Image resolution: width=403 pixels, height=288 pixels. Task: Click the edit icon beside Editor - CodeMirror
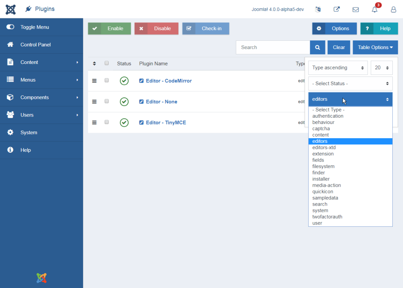coord(141,81)
